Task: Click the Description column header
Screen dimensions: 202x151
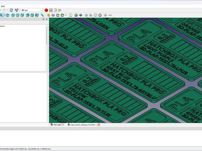Action: point(3,26)
